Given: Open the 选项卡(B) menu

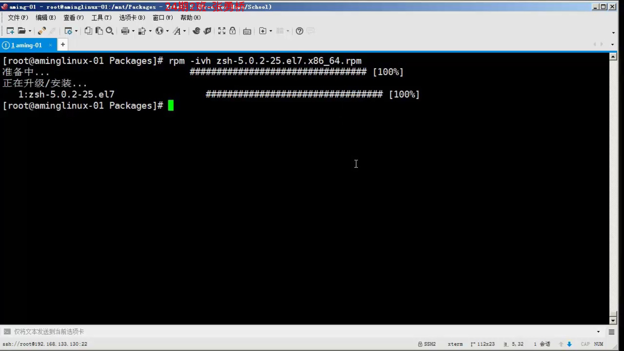Looking at the screenshot, I should (x=132, y=18).
